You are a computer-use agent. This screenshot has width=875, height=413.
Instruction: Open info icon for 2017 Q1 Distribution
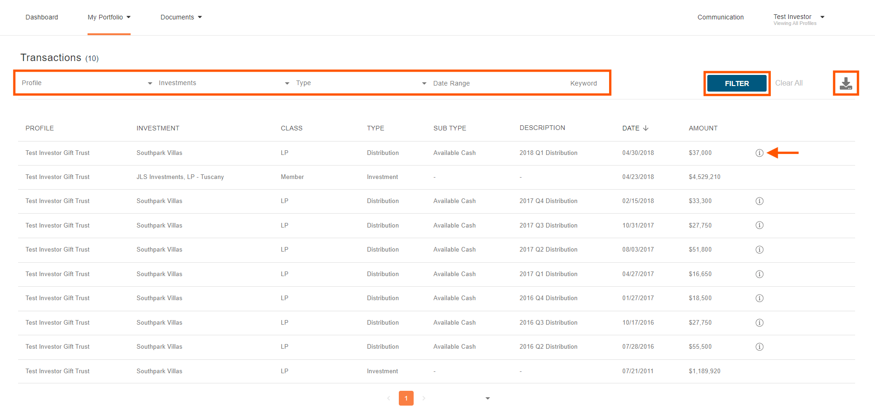(759, 274)
